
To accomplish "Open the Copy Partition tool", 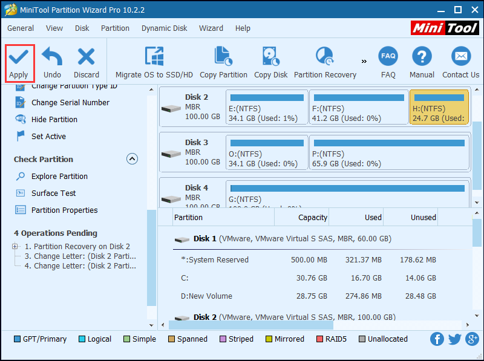I will [223, 63].
